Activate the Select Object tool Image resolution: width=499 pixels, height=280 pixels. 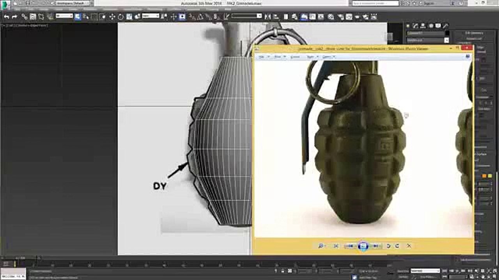pyautogui.click(x=78, y=17)
